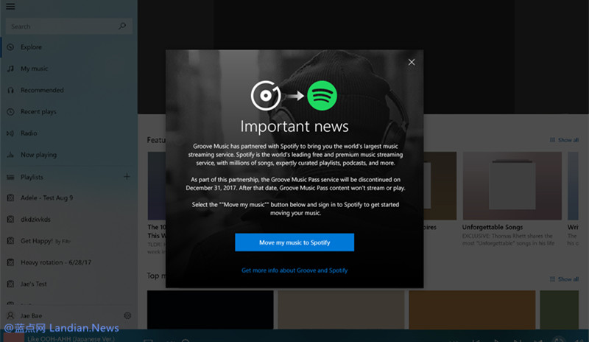The height and width of the screenshot is (342, 589).
Task: Click the Radio icon in sidebar
Action: coord(10,133)
